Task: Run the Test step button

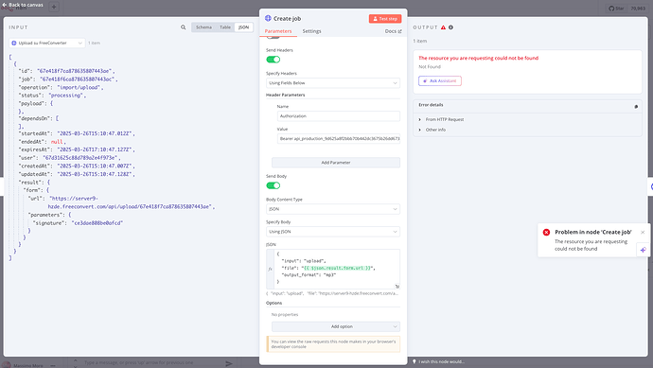Action: tap(385, 19)
